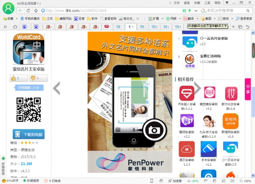The height and width of the screenshot is (184, 255).
Task: Reload the page with refresh icon
Action: (28, 11)
